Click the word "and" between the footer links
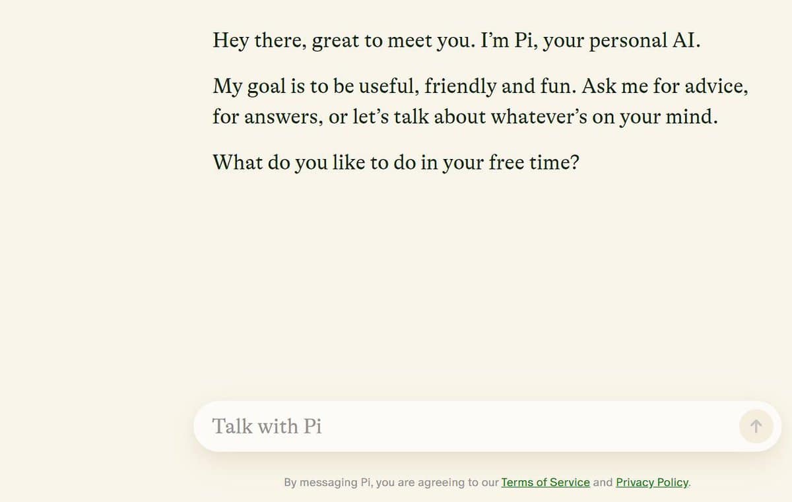Viewport: 792px width, 502px height. (603, 482)
